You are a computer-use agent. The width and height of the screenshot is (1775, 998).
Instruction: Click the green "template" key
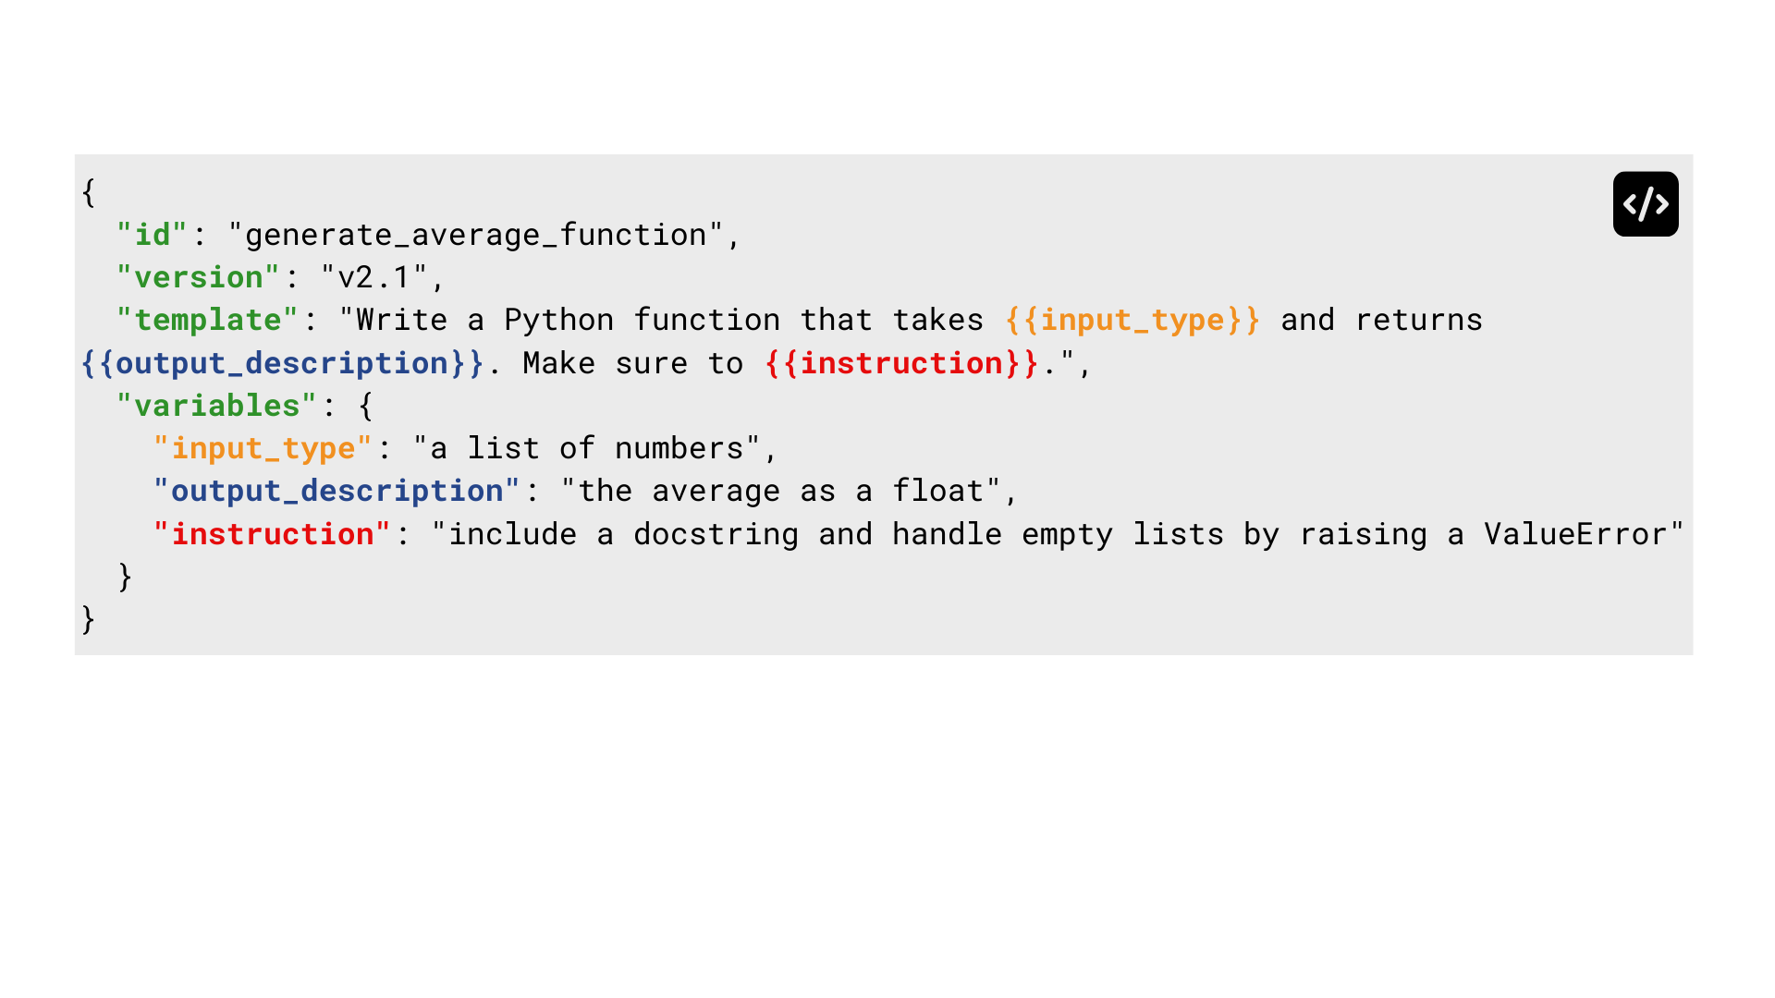point(207,320)
